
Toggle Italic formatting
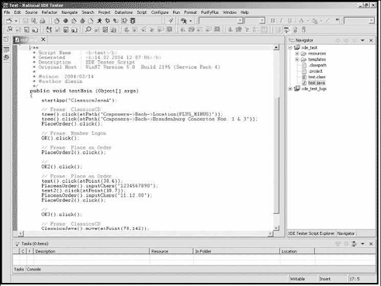click(281, 21)
